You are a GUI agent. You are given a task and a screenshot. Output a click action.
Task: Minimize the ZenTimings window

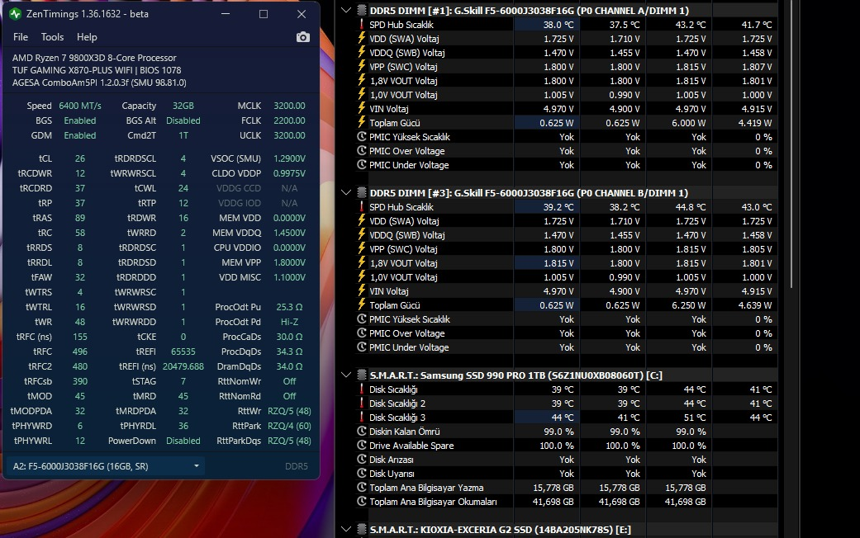226,14
